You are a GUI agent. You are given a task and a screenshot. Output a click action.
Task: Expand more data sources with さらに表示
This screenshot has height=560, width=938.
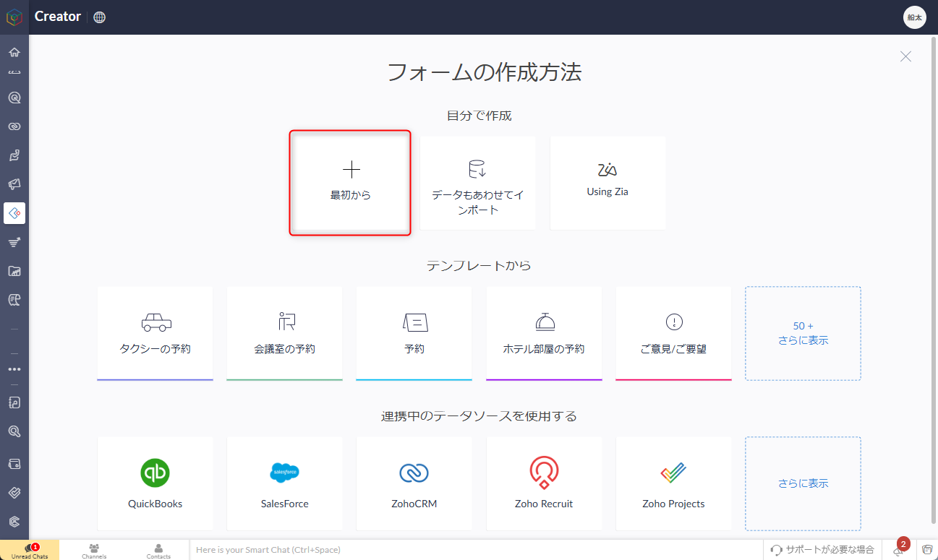803,483
